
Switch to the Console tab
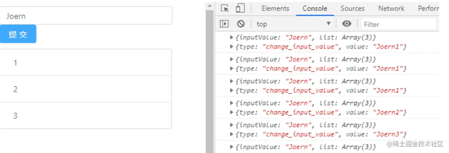[314, 8]
